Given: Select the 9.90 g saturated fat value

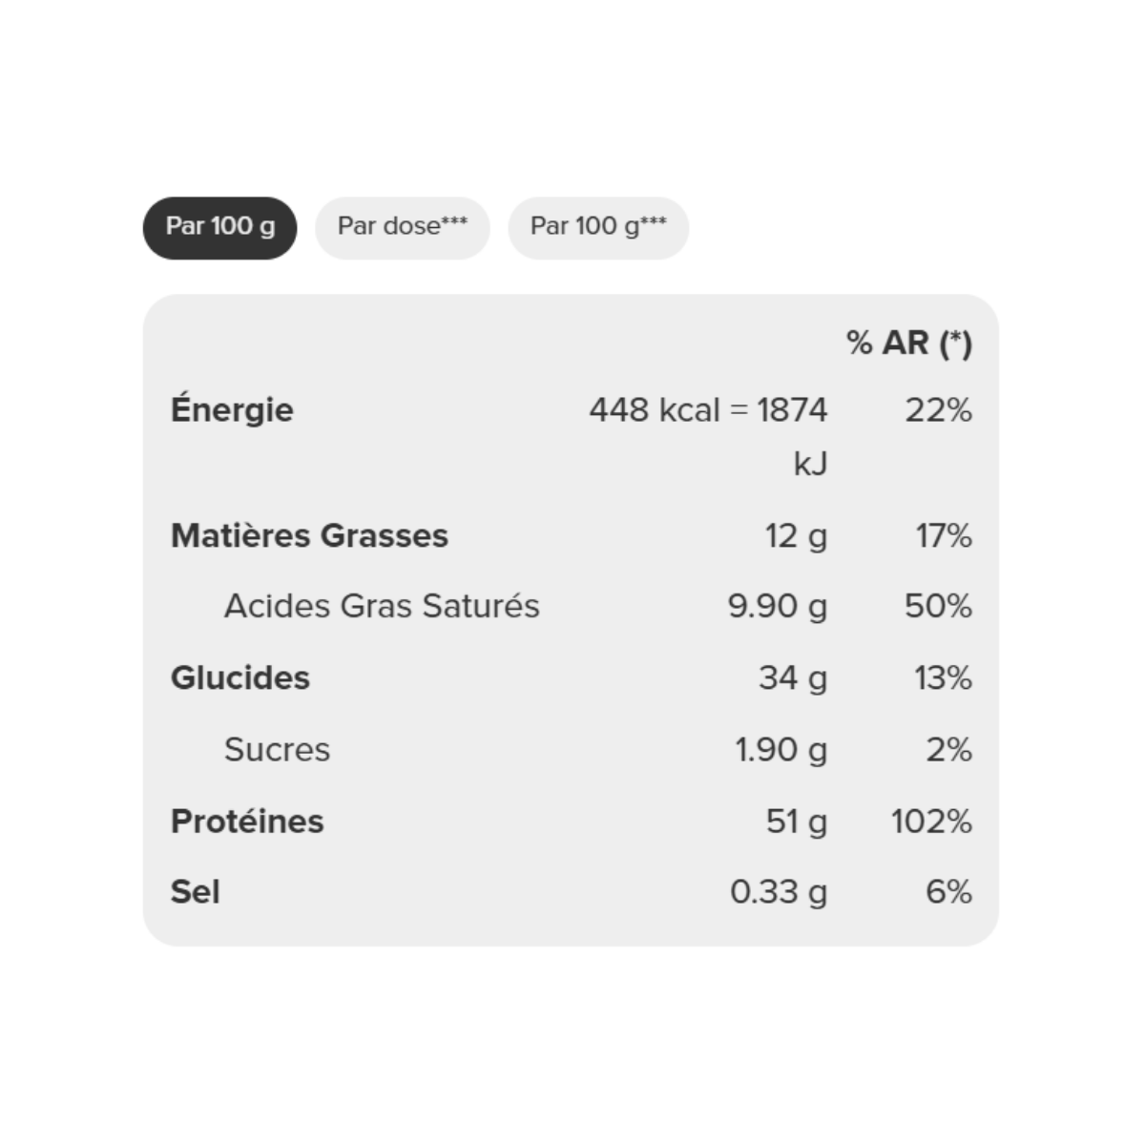Looking at the screenshot, I should [x=778, y=606].
